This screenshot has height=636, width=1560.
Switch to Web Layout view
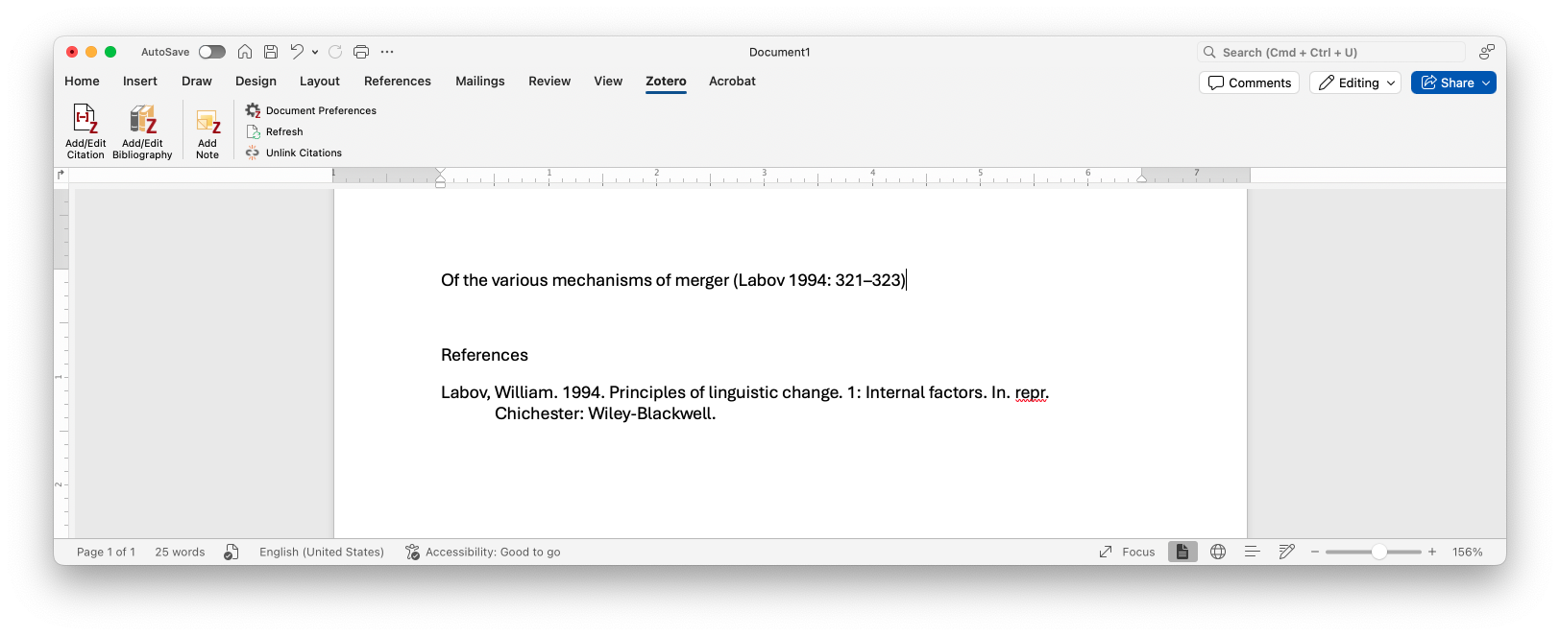[1218, 552]
